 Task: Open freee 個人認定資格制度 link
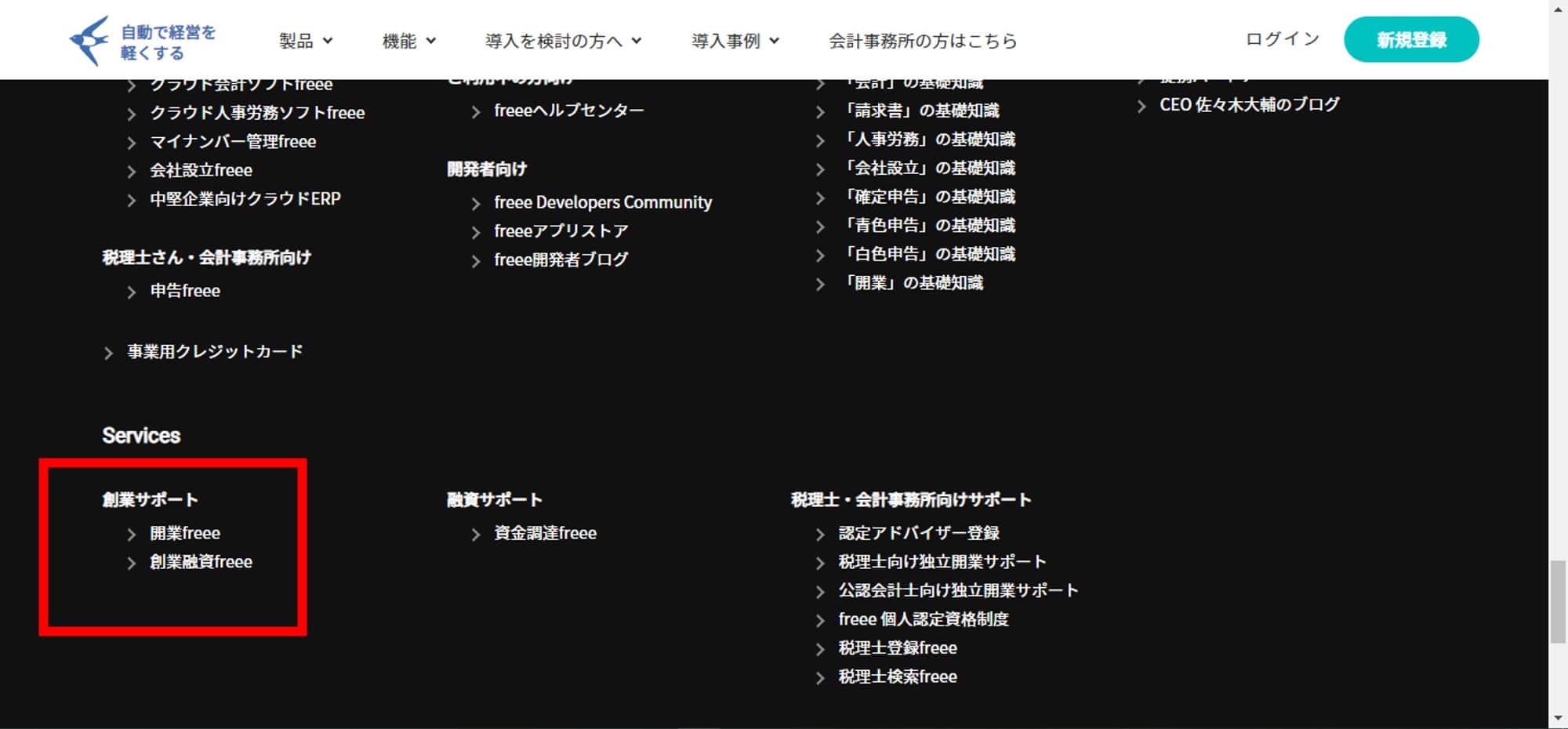point(924,619)
